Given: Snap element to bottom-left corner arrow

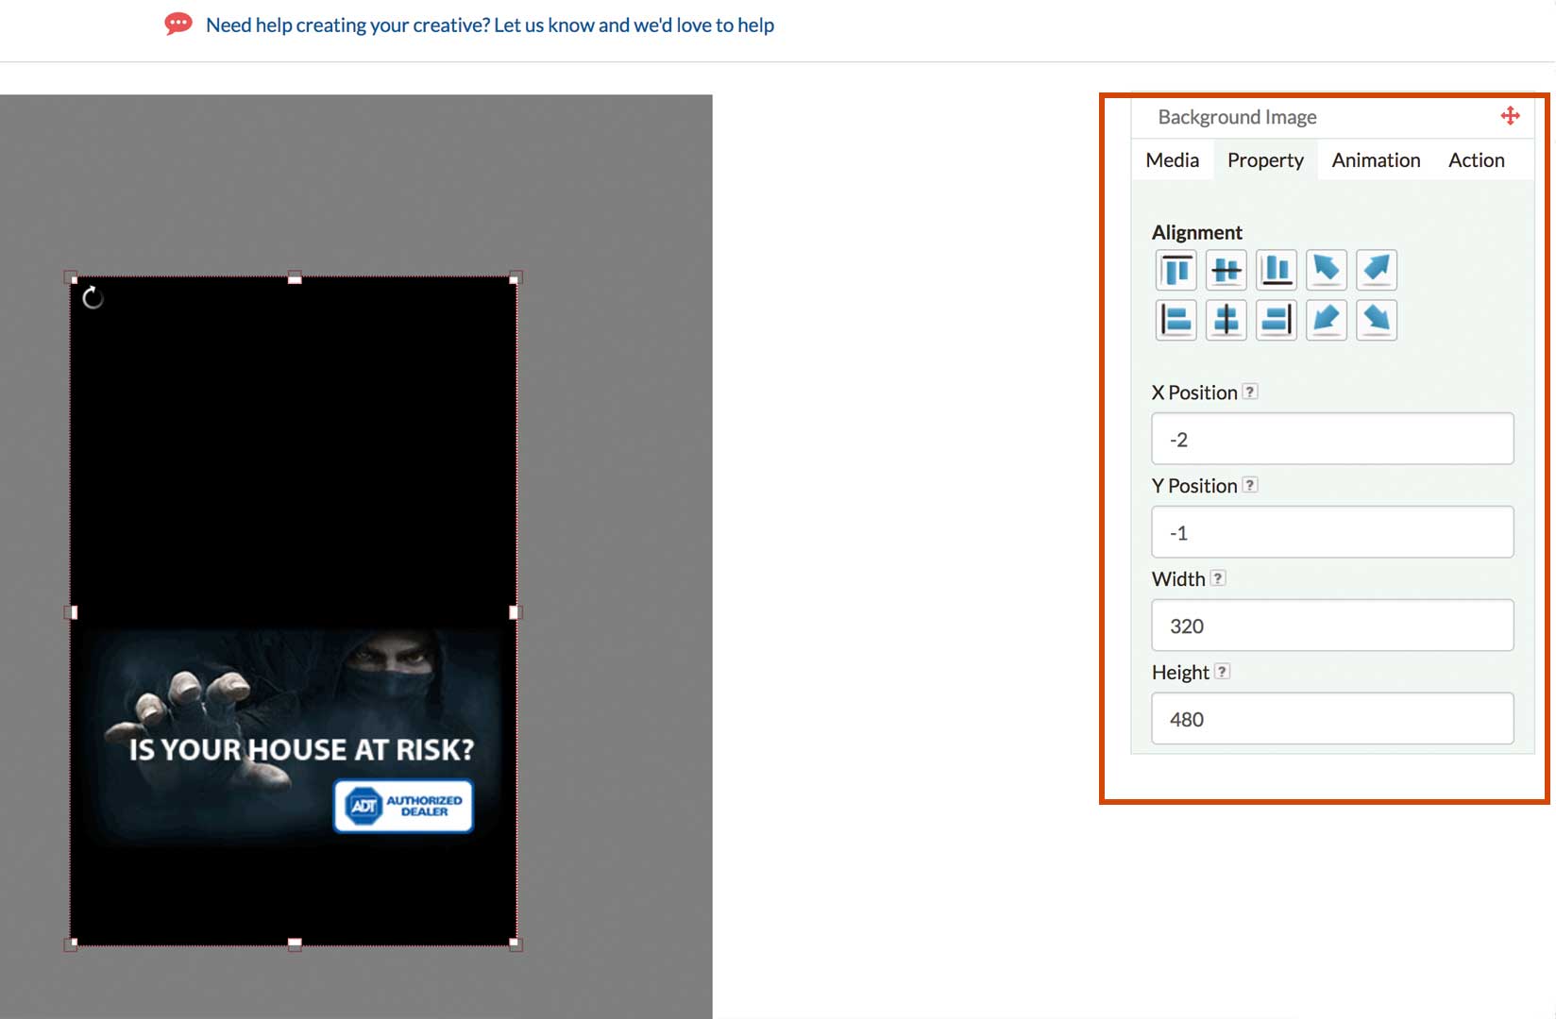Looking at the screenshot, I should click(x=1326, y=321).
